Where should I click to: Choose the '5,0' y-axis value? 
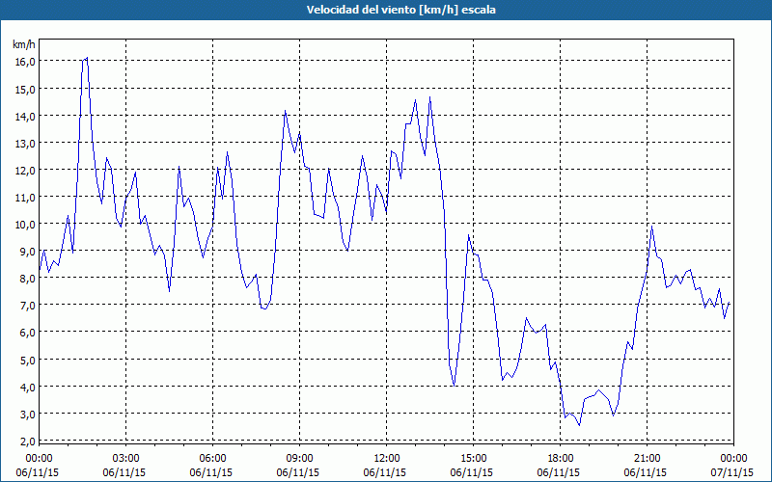click(x=27, y=360)
